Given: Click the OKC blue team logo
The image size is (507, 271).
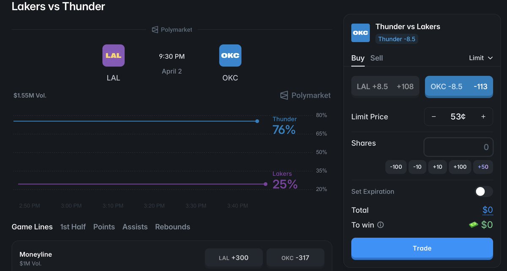Looking at the screenshot, I should (230, 55).
